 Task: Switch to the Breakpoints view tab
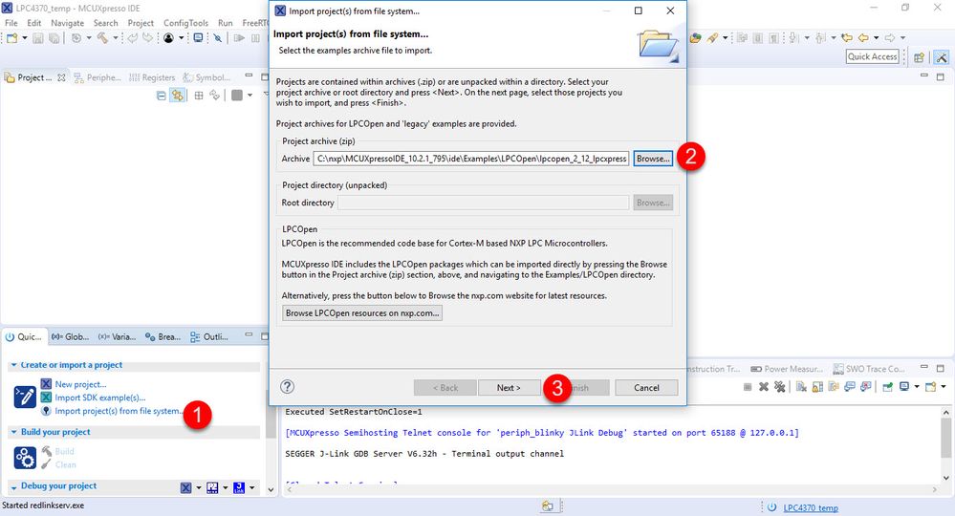pyautogui.click(x=163, y=336)
